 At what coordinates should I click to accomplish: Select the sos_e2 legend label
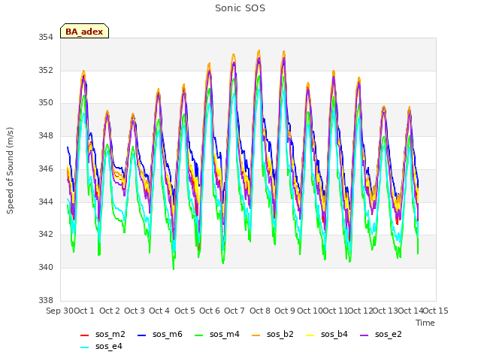[389, 334]
